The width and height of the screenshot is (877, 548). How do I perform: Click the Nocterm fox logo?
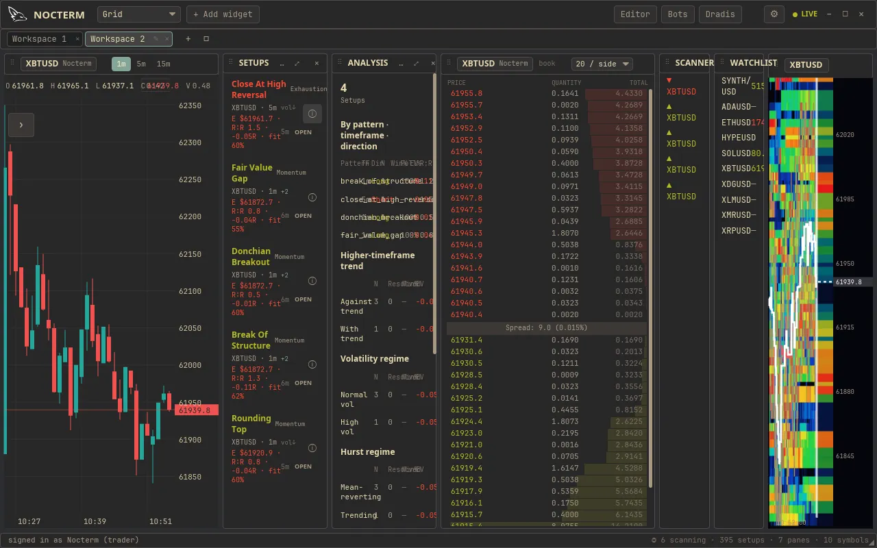point(18,14)
